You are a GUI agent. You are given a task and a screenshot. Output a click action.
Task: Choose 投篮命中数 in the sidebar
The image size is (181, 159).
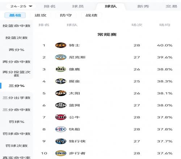[16, 26]
